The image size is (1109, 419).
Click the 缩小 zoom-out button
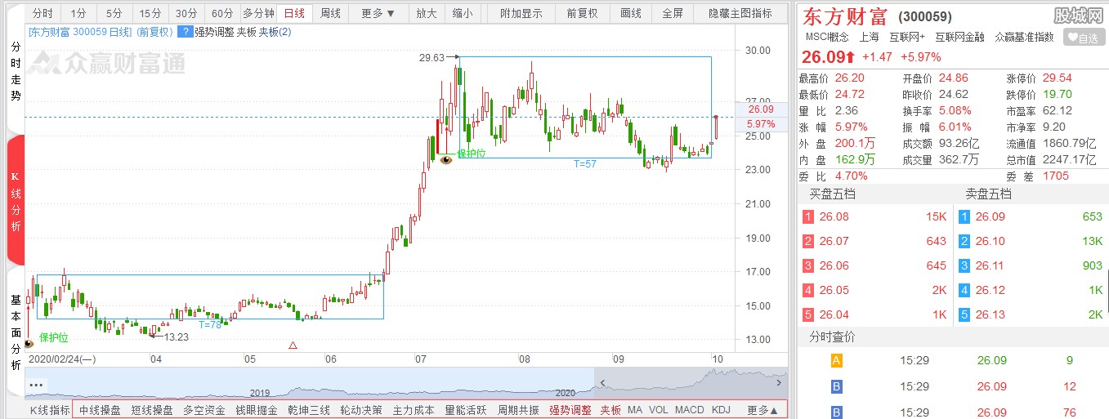[462, 13]
